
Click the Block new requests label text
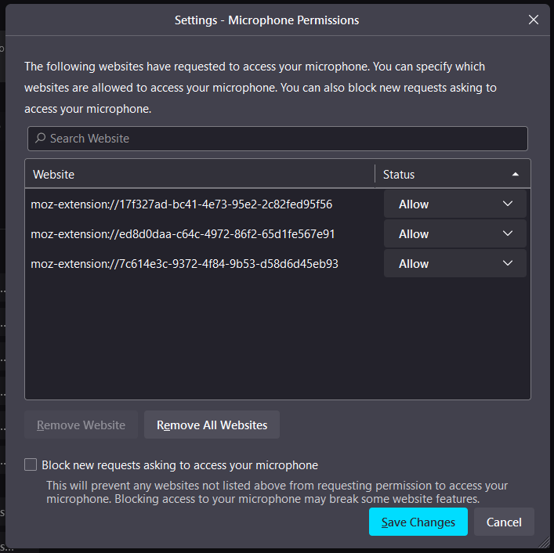(180, 465)
